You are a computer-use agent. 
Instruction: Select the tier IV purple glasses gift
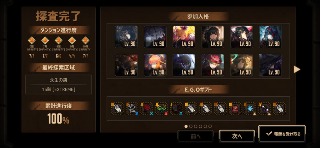point(265,109)
